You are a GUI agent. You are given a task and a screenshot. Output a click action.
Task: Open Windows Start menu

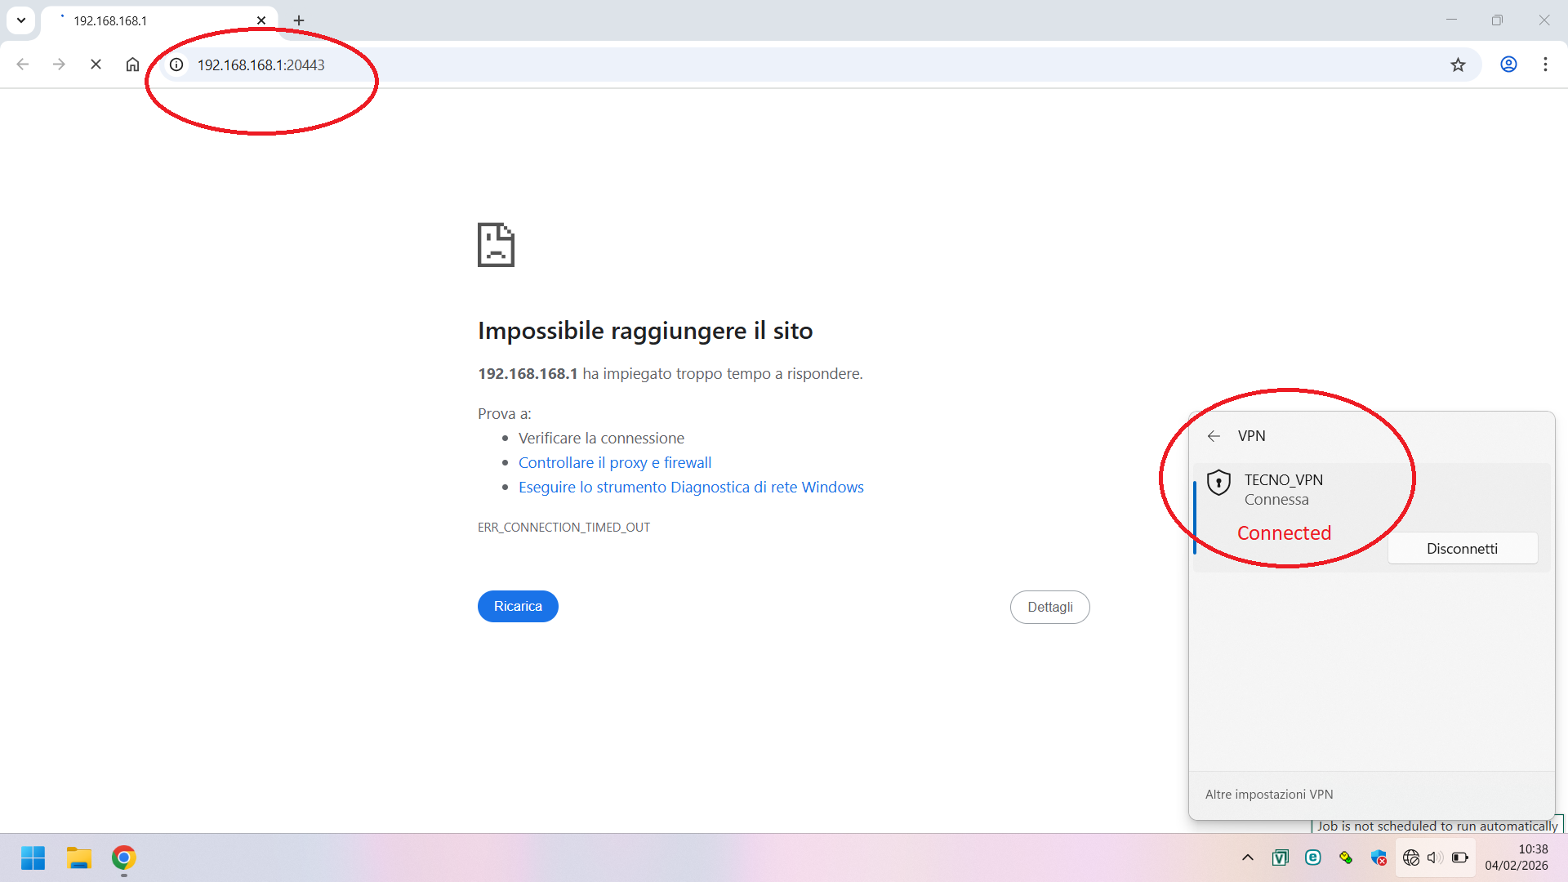pyautogui.click(x=33, y=857)
